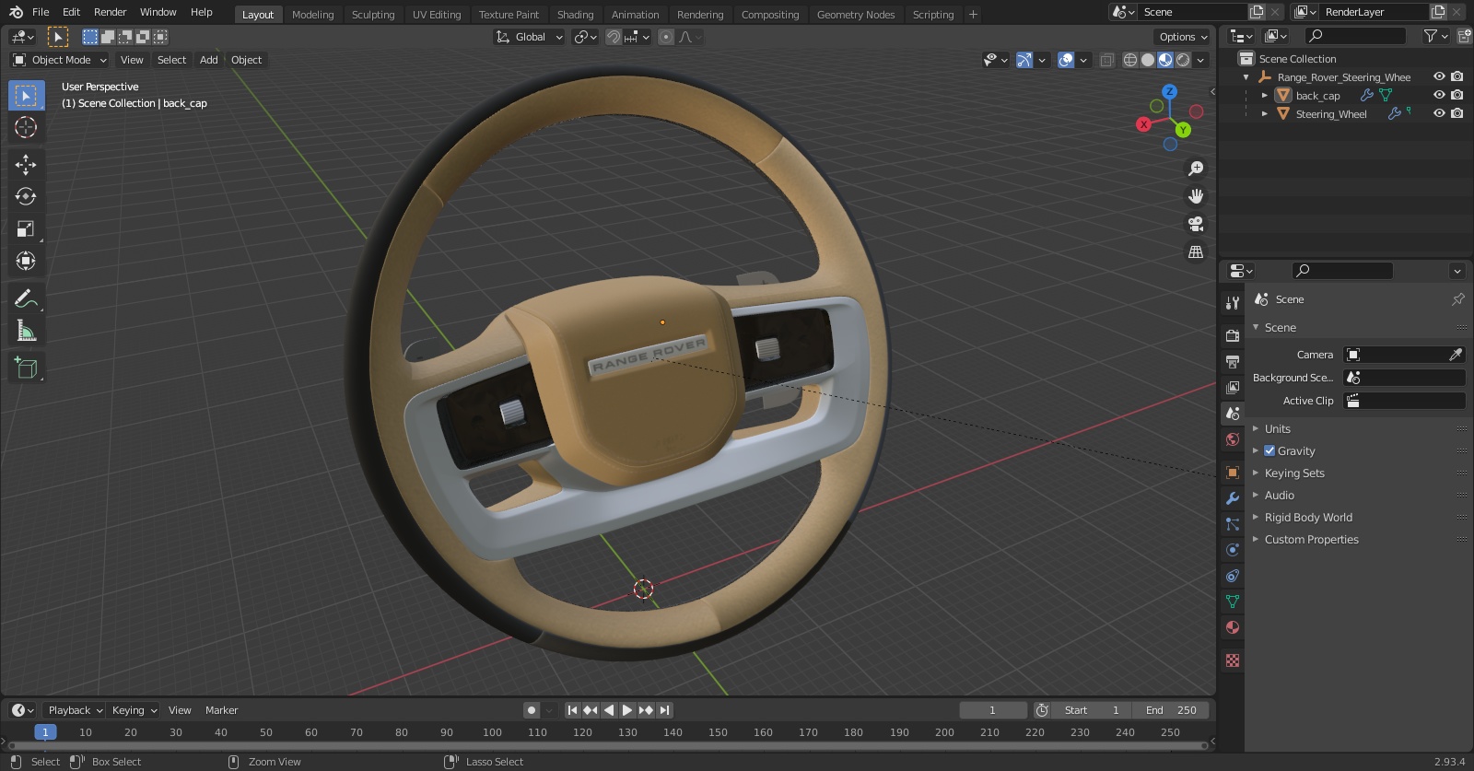Switch to Geometry Nodes workspace tab
This screenshot has height=771, width=1474.
point(856,15)
